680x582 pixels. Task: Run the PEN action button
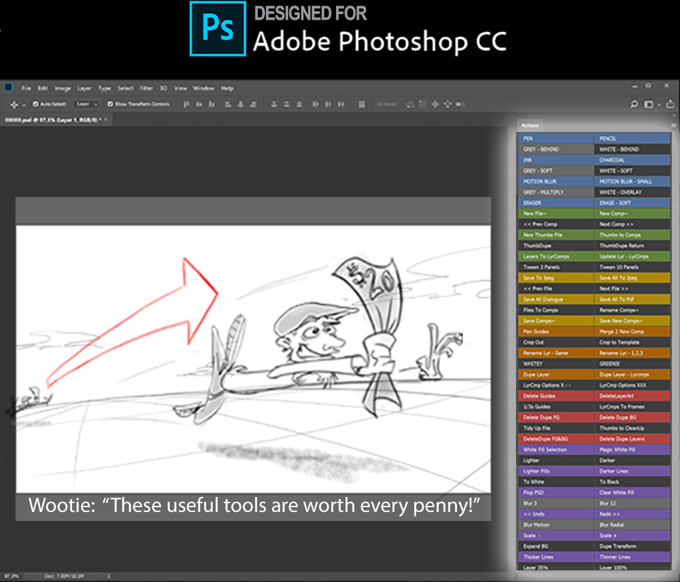pos(556,138)
